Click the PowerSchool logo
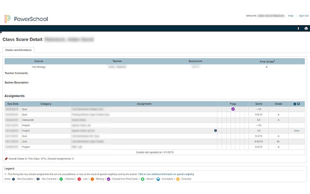This screenshot has height=194, width=310. tap(26, 19)
